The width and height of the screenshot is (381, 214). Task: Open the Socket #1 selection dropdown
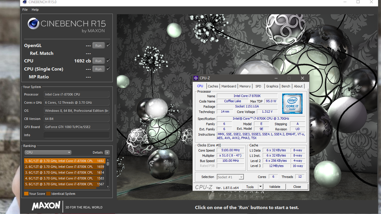coord(230,177)
